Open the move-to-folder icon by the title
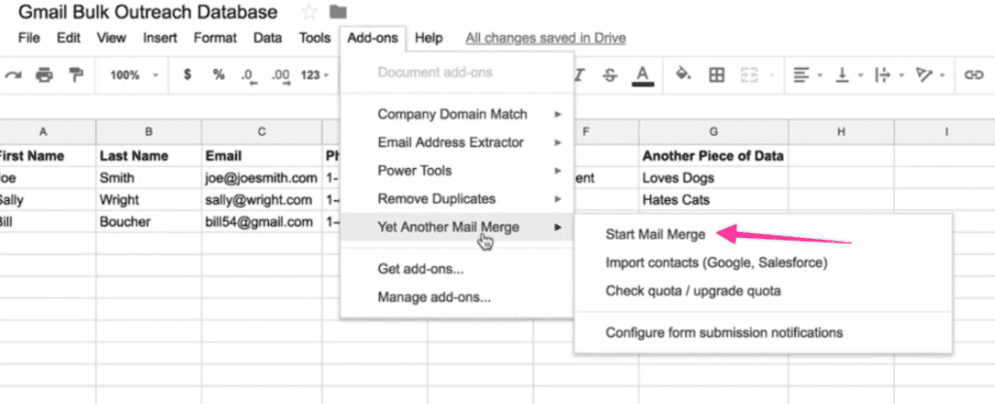Screen dimensions: 995x404 [x=338, y=12]
